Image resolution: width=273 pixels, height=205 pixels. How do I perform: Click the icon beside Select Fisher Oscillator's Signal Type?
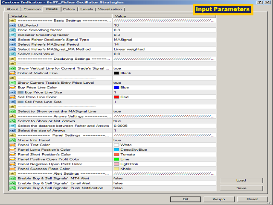(13, 40)
